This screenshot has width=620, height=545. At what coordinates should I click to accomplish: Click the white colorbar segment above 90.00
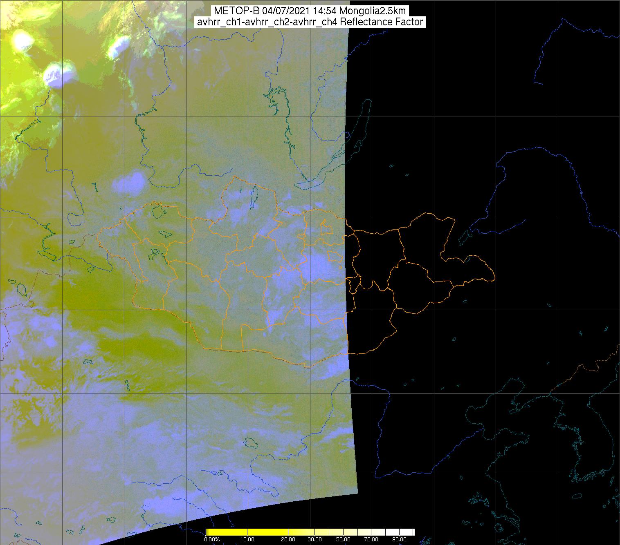point(407,532)
